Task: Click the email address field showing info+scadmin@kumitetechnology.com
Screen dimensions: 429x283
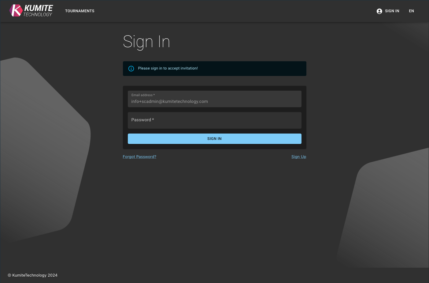Action: pos(214,99)
